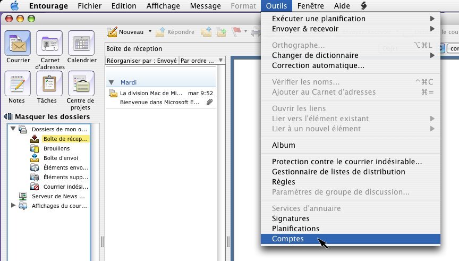
Task: Collapse the Mardi message group
Action: pos(111,82)
